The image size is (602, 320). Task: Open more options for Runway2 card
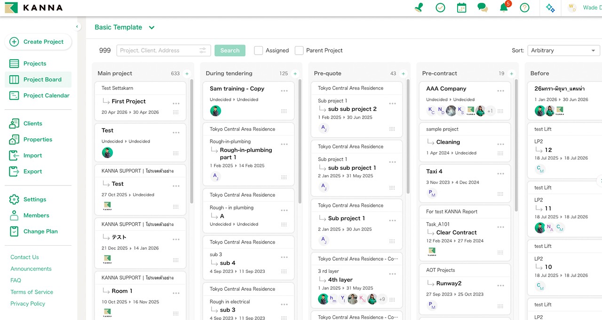pos(500,286)
